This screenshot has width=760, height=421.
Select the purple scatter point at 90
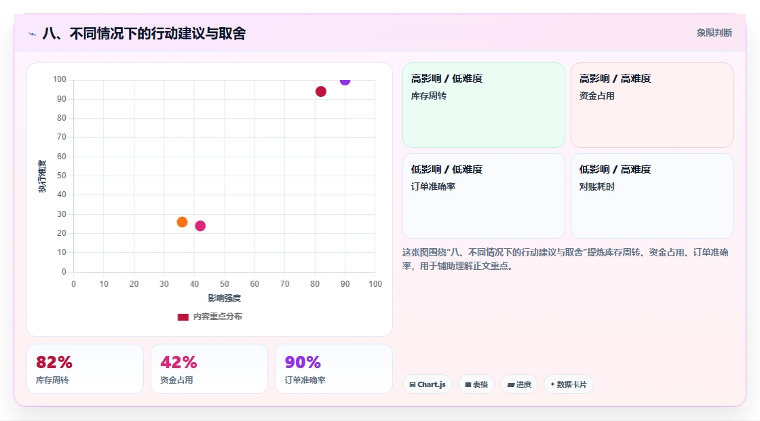[345, 81]
